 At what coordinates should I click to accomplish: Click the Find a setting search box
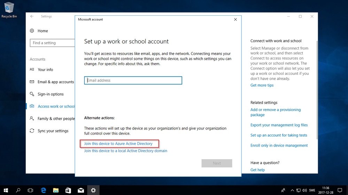tap(52, 43)
